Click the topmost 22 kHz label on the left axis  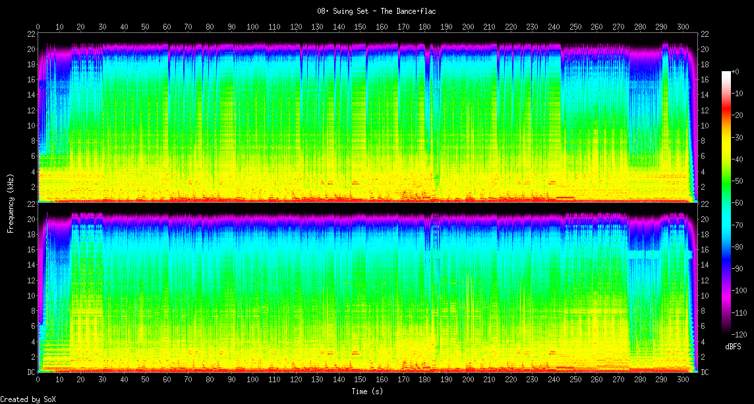(x=30, y=34)
